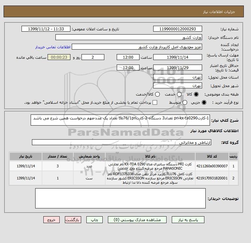Click the price validity time 12:00 field
251x243 pixels.
128,68
